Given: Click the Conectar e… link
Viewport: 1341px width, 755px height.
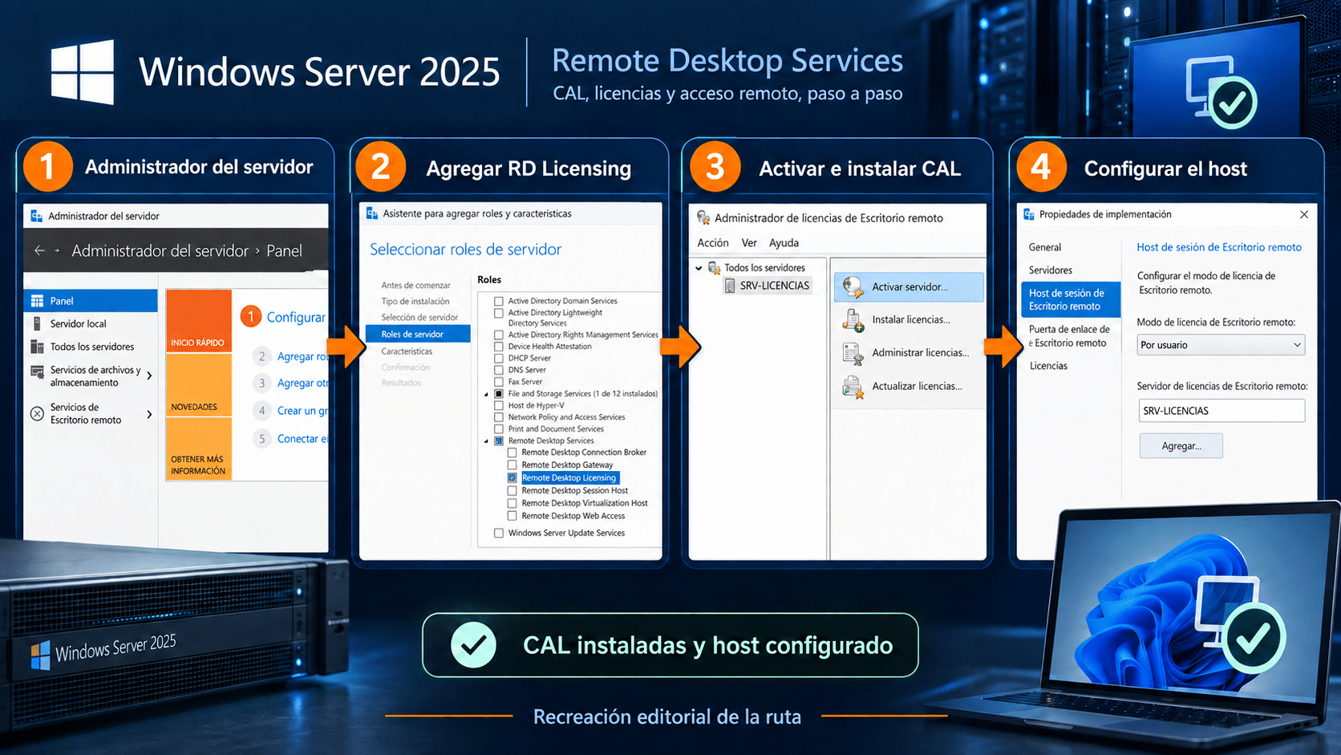Looking at the screenshot, I should (302, 439).
